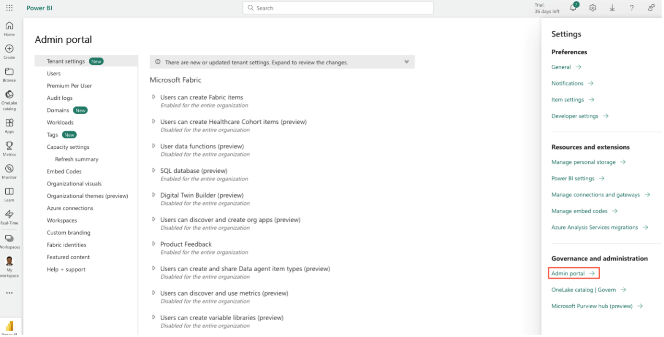Open the Workspaces panel from sidebar
This screenshot has width=664, height=337.
pyautogui.click(x=9, y=239)
